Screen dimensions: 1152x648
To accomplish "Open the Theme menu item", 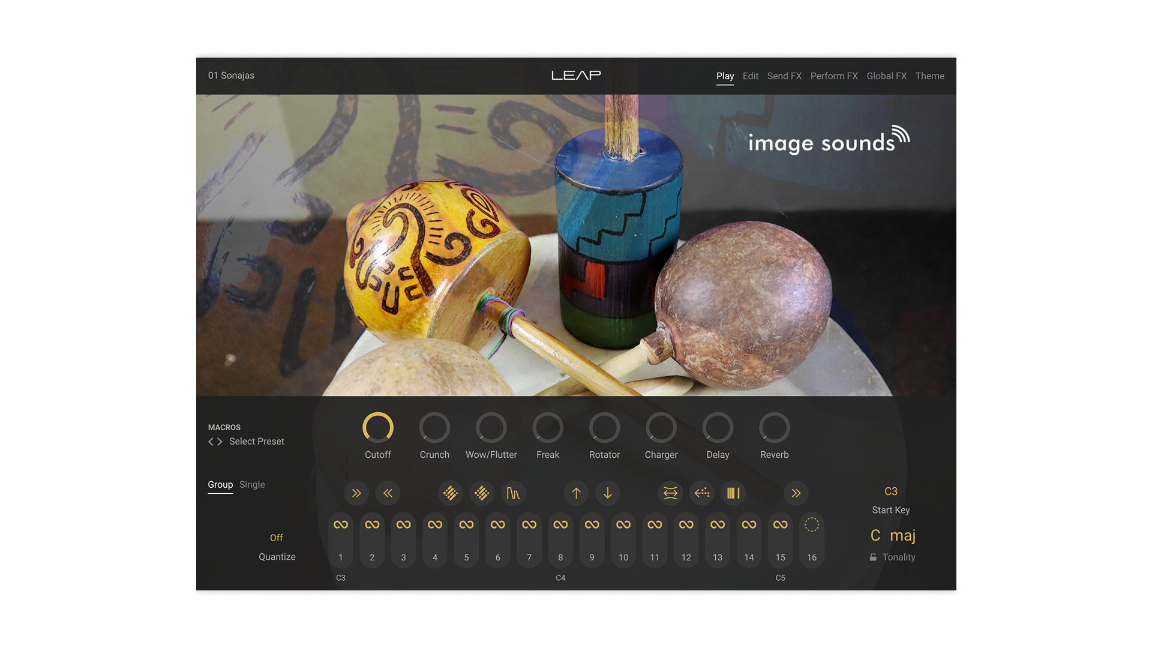I will click(929, 76).
